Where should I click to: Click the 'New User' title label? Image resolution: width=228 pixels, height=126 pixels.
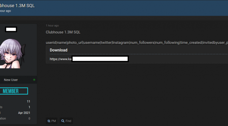click(11, 80)
